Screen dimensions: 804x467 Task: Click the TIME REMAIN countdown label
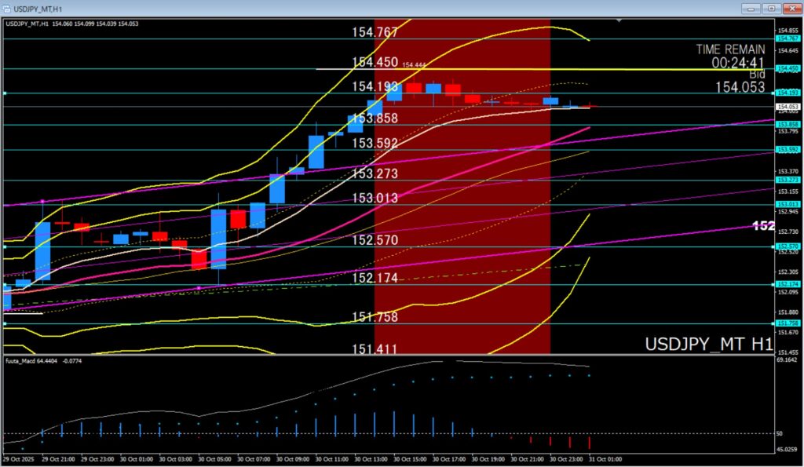click(x=729, y=55)
